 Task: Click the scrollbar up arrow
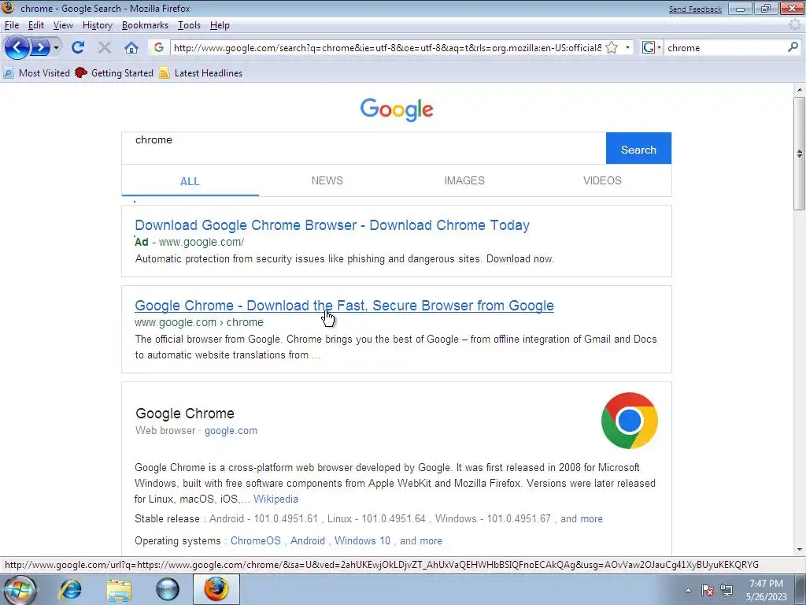(800, 90)
